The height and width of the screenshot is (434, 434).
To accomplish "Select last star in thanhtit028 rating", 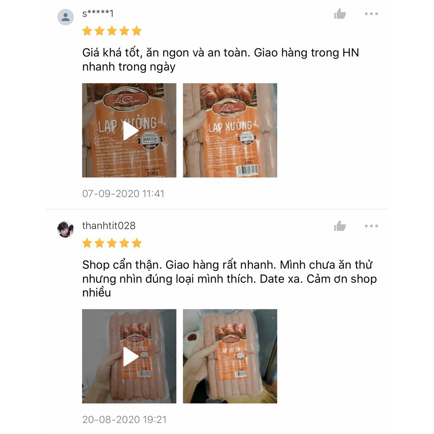I will 137,243.
